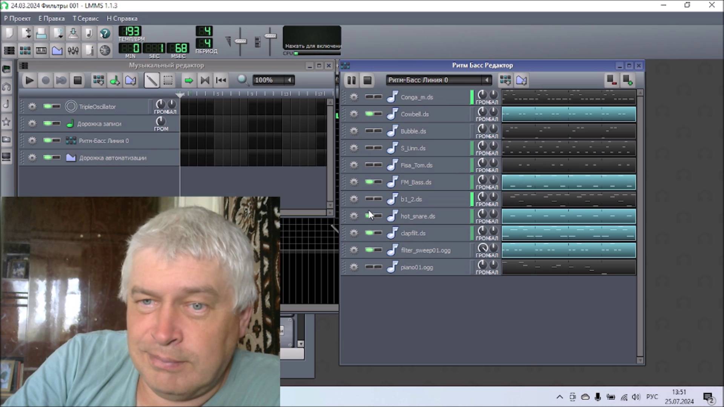Mute the FM_Bass.ds track

pos(370,182)
